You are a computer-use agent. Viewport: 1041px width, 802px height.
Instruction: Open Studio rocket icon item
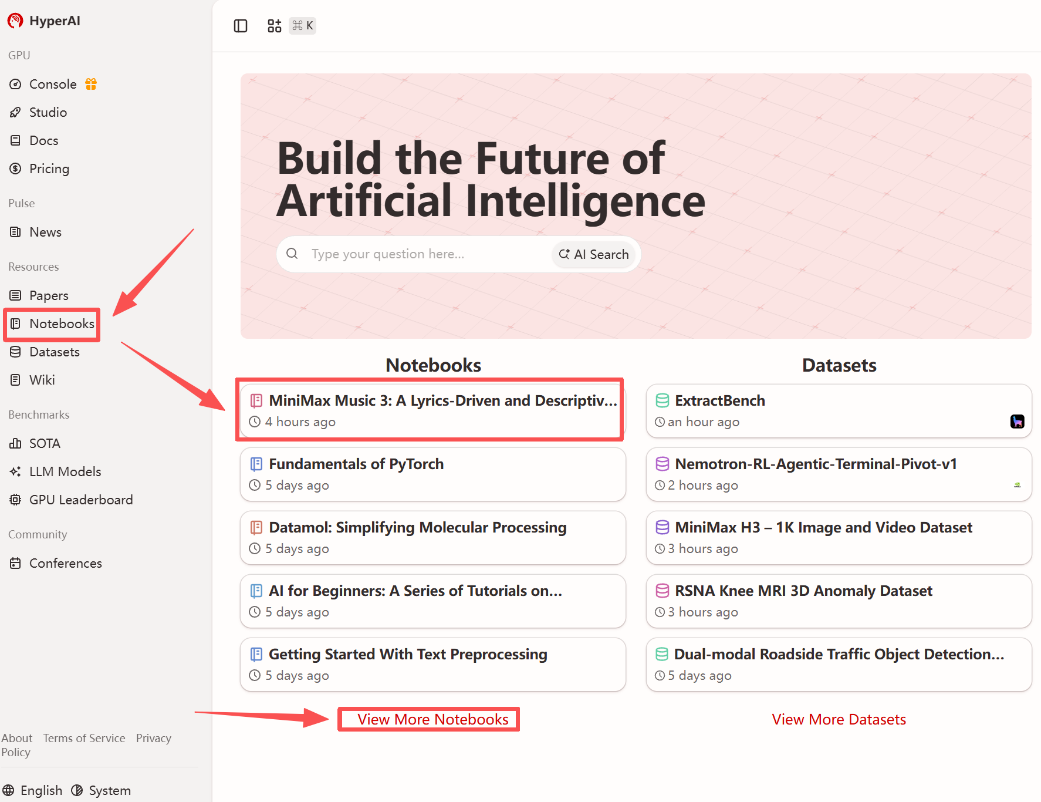15,112
